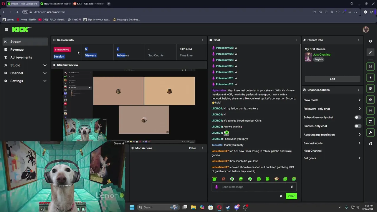Click the chat bubble icon in right sidebar
Image resolution: width=377 pixels, height=212 pixels.
click(371, 100)
